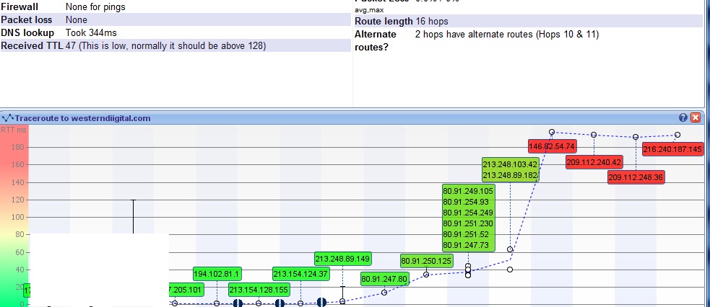Click the red hop label starting with 146

(552, 146)
